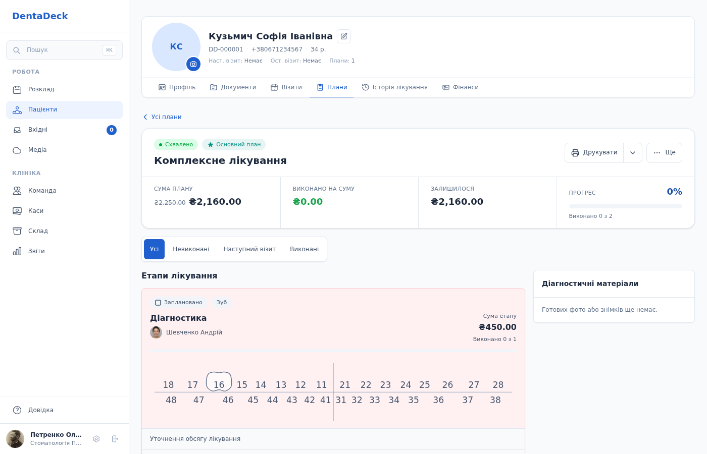This screenshot has width=707, height=454.
Task: Click the Діагностика stage progress bar
Action: pyautogui.click(x=333, y=350)
